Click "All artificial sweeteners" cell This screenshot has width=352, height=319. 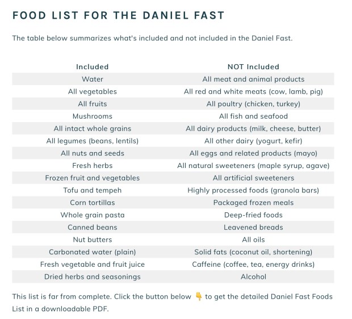tap(253, 178)
